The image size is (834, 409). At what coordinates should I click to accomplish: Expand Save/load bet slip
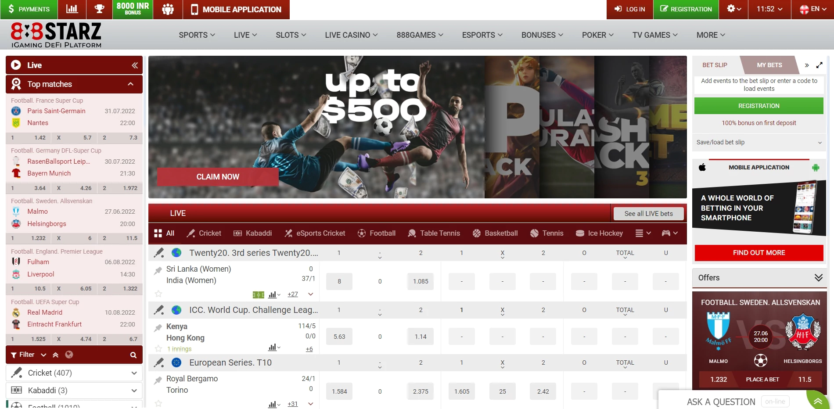(x=759, y=142)
